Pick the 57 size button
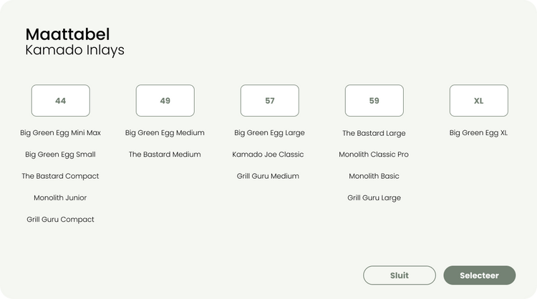This screenshot has height=299, width=537. (269, 101)
